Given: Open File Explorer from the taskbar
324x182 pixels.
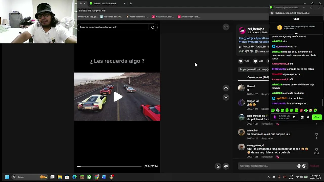Looking at the screenshot, I should (60, 177).
